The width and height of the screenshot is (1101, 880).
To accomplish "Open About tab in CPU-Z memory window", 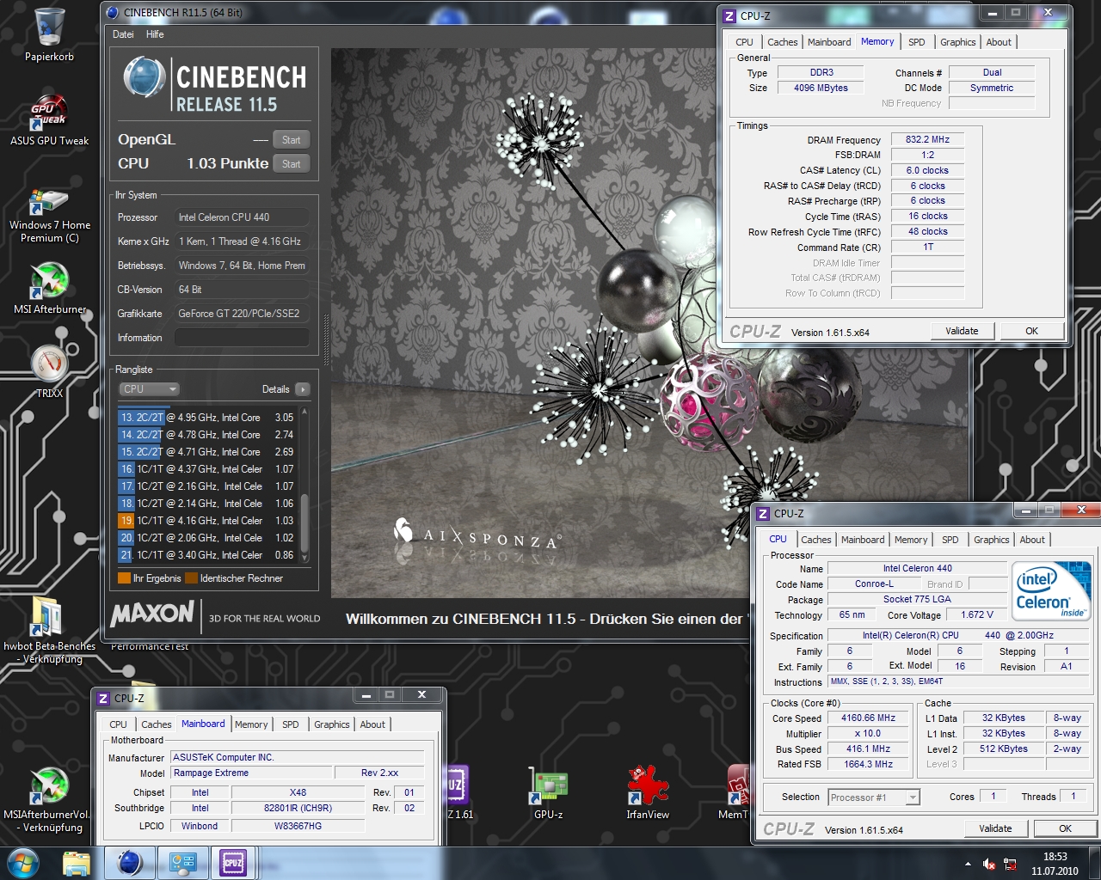I will click(x=999, y=42).
